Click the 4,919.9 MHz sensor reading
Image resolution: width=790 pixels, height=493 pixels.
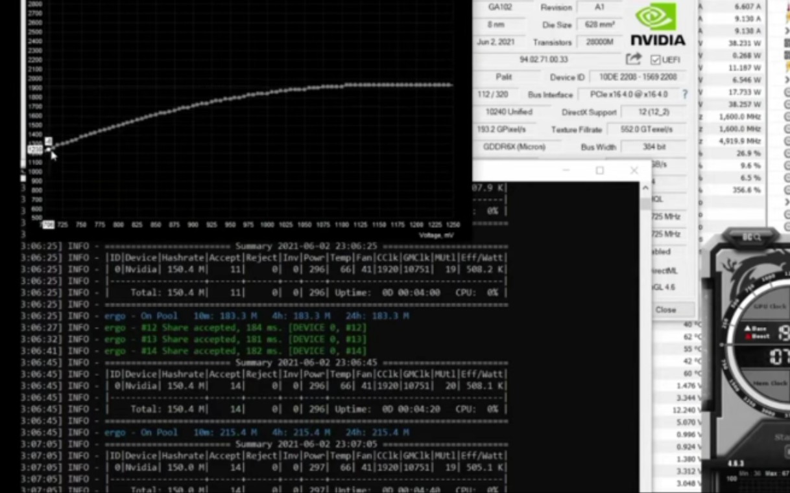click(x=739, y=141)
